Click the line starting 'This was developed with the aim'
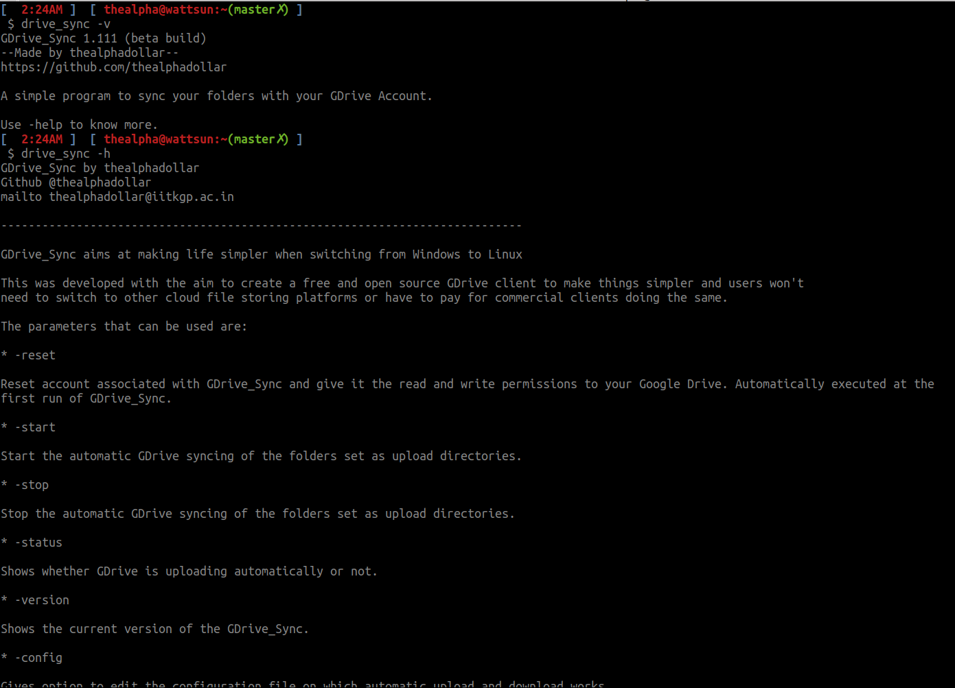Screen dimensions: 955x688 pos(402,283)
